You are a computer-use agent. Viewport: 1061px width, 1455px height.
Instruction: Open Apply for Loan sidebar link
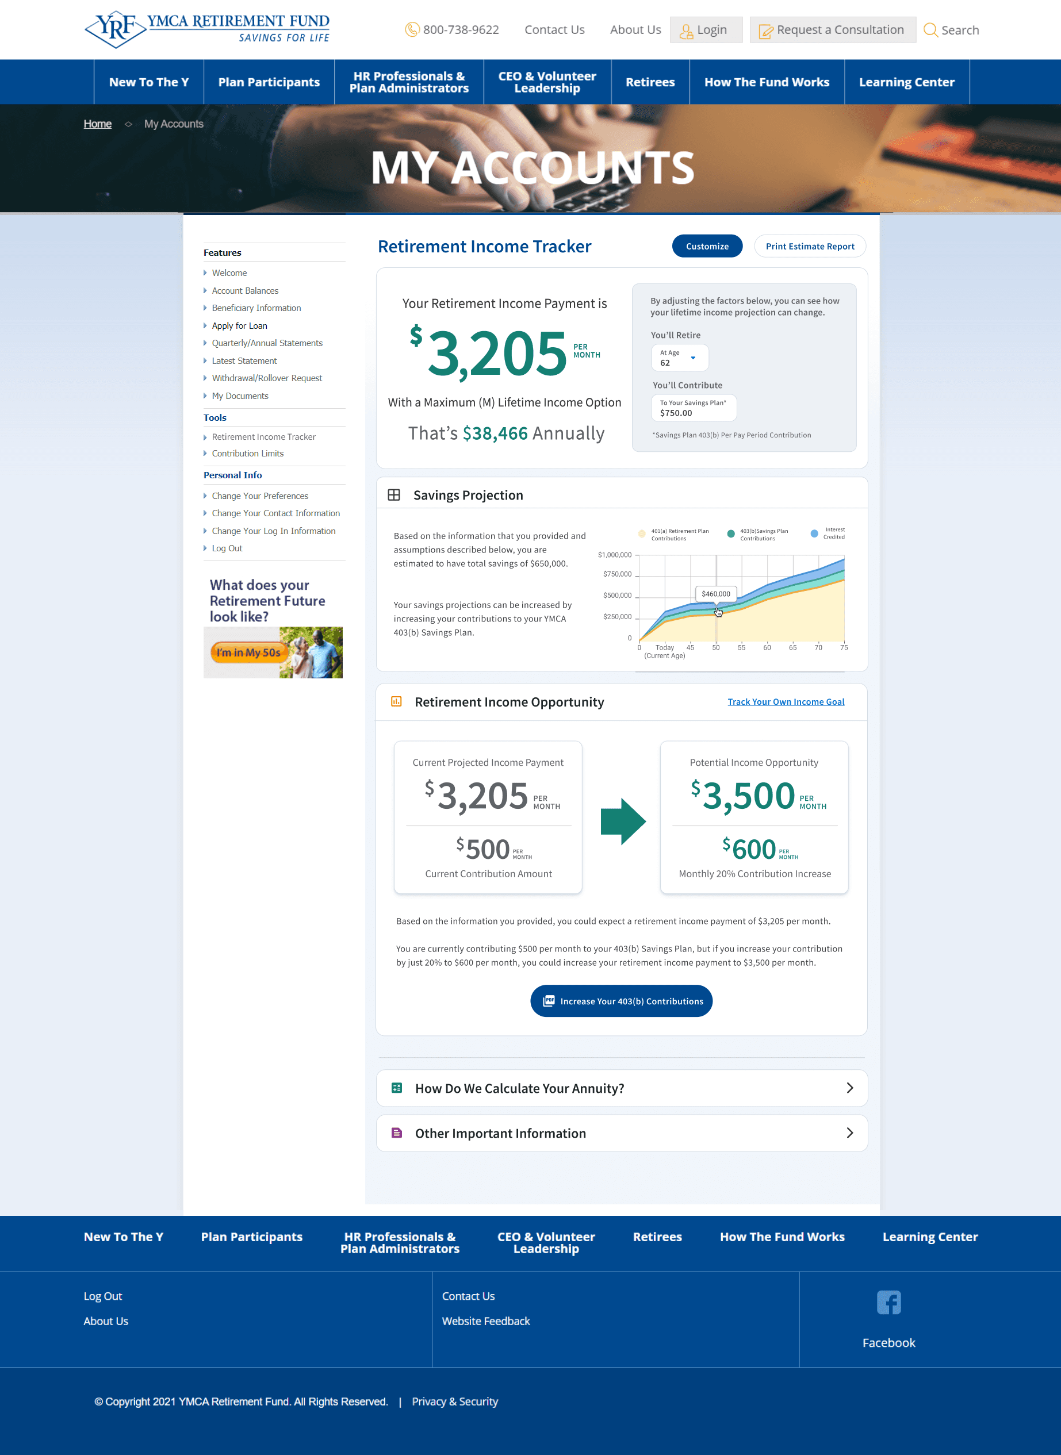240,325
